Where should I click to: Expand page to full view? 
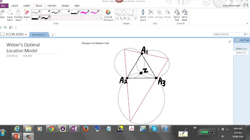[230, 42]
